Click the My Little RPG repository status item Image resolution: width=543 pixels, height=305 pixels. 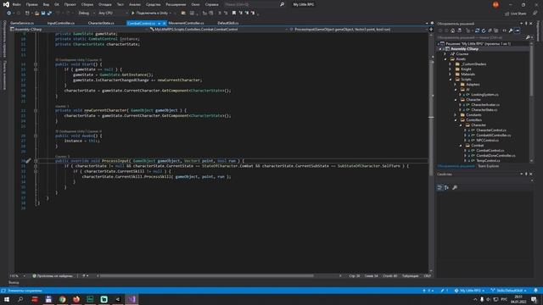point(470,291)
